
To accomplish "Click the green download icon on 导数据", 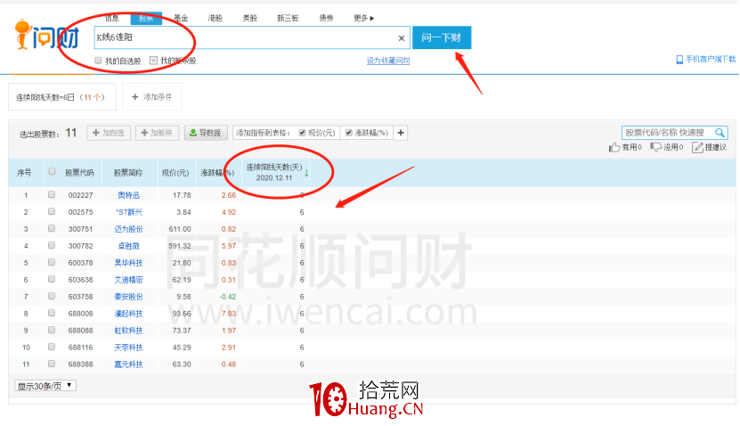I will (x=193, y=133).
